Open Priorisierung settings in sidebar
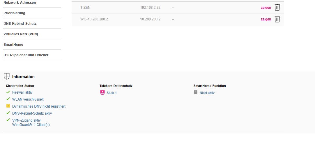315x142 pixels. (x=15, y=13)
